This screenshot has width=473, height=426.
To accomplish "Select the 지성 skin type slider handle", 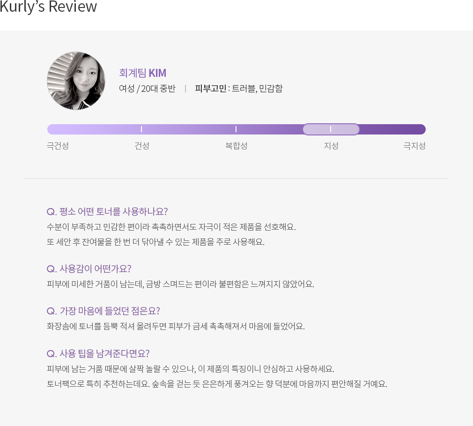I will coord(331,129).
